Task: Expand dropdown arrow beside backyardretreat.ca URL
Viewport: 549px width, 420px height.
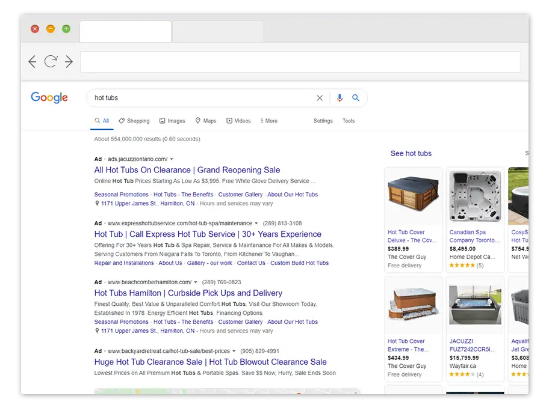Action: [234, 351]
